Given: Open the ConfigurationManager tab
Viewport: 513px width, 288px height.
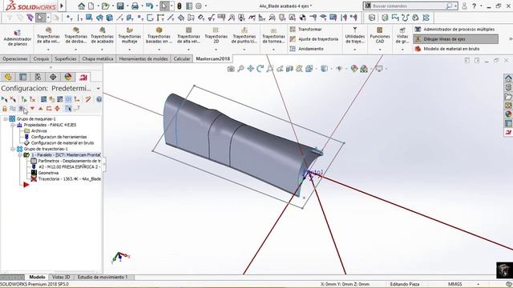Looking at the screenshot, I should coord(38,77).
